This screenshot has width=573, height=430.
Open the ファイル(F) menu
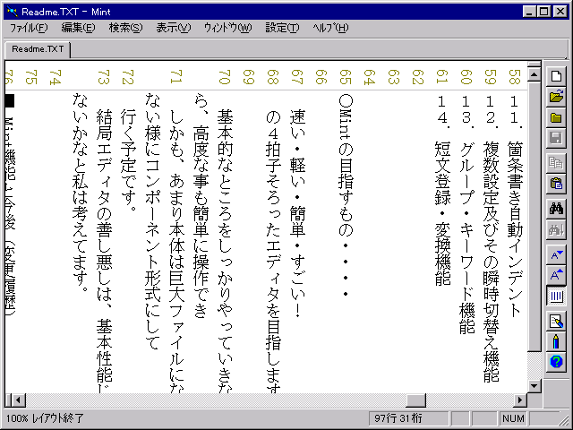coord(29,28)
